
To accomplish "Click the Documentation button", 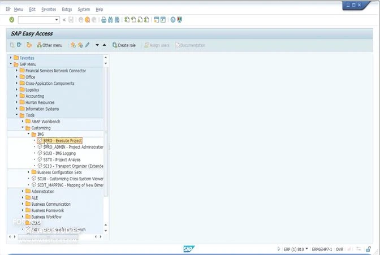I will [x=190, y=45].
